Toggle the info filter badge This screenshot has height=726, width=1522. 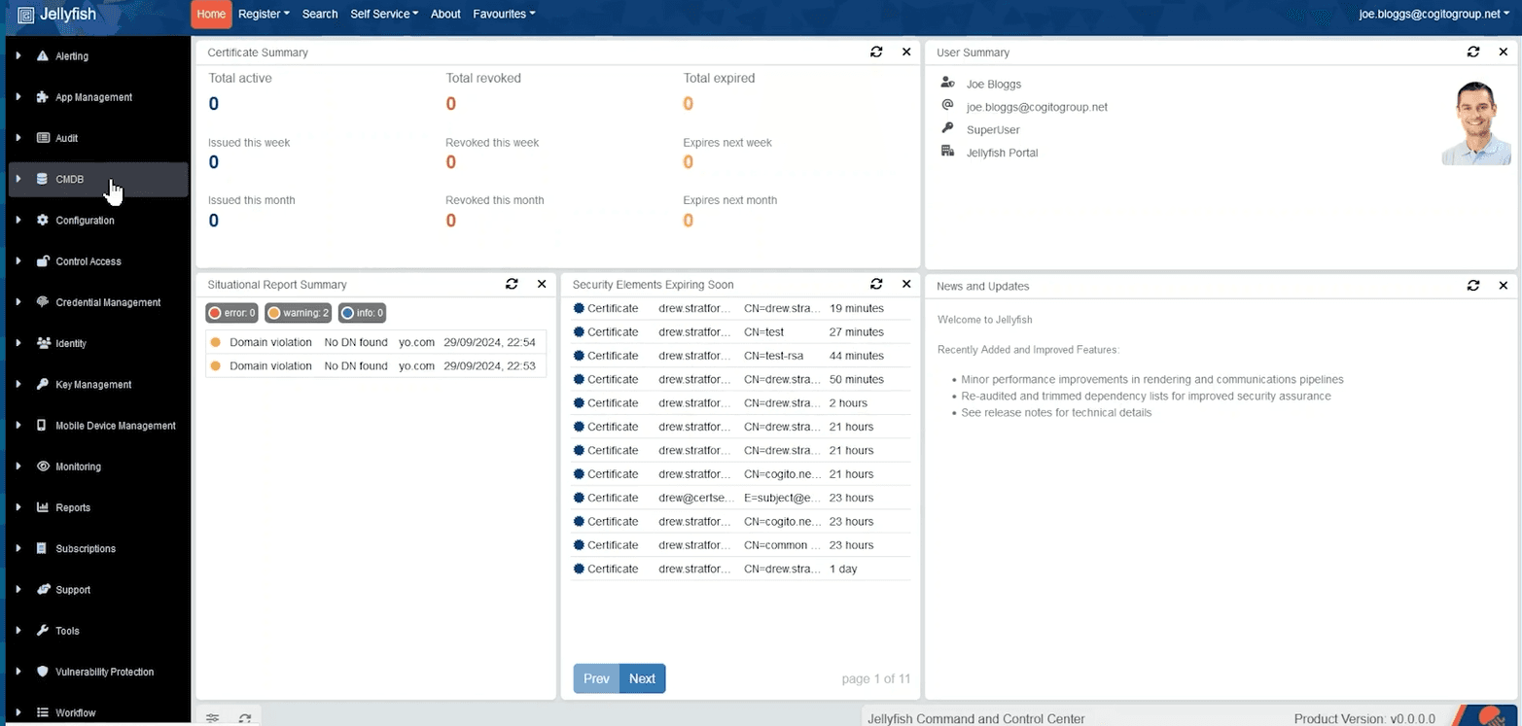click(362, 313)
